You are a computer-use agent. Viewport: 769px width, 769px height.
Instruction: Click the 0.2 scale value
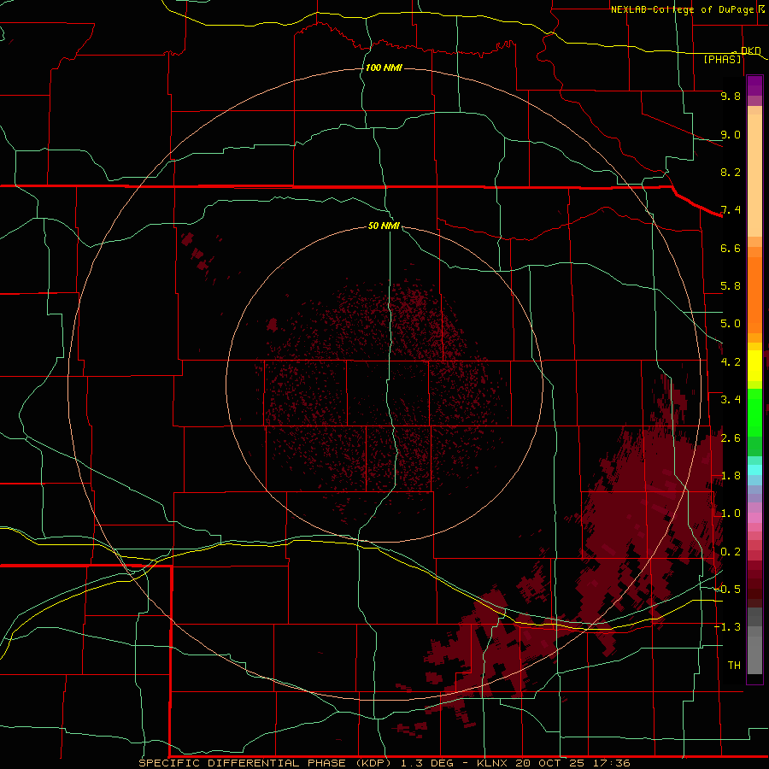coord(731,552)
